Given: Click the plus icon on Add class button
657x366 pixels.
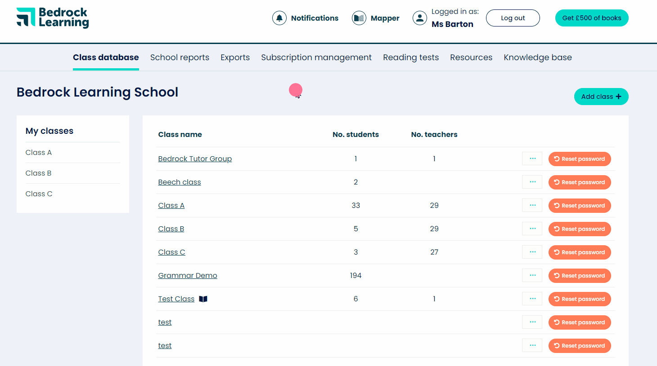Looking at the screenshot, I should [x=619, y=96].
